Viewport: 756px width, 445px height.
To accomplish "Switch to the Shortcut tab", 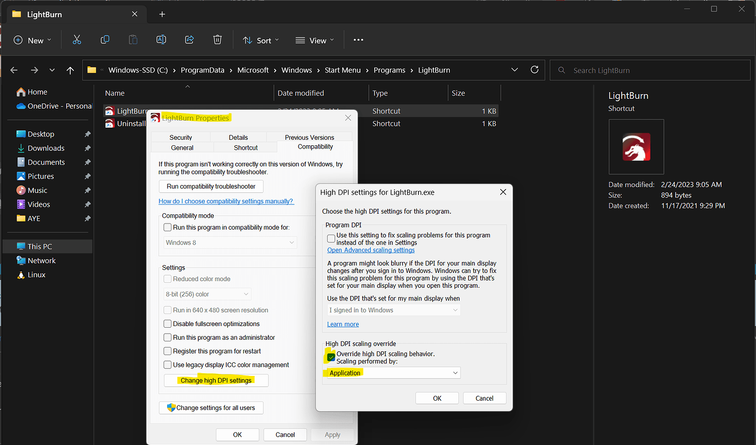I will coord(246,147).
